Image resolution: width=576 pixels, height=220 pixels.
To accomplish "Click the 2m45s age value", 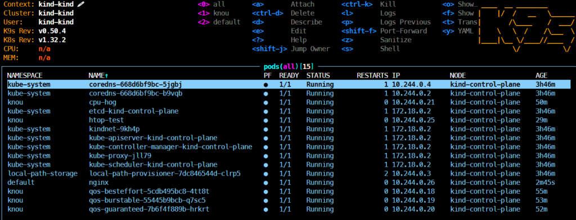I will tap(545, 182).
